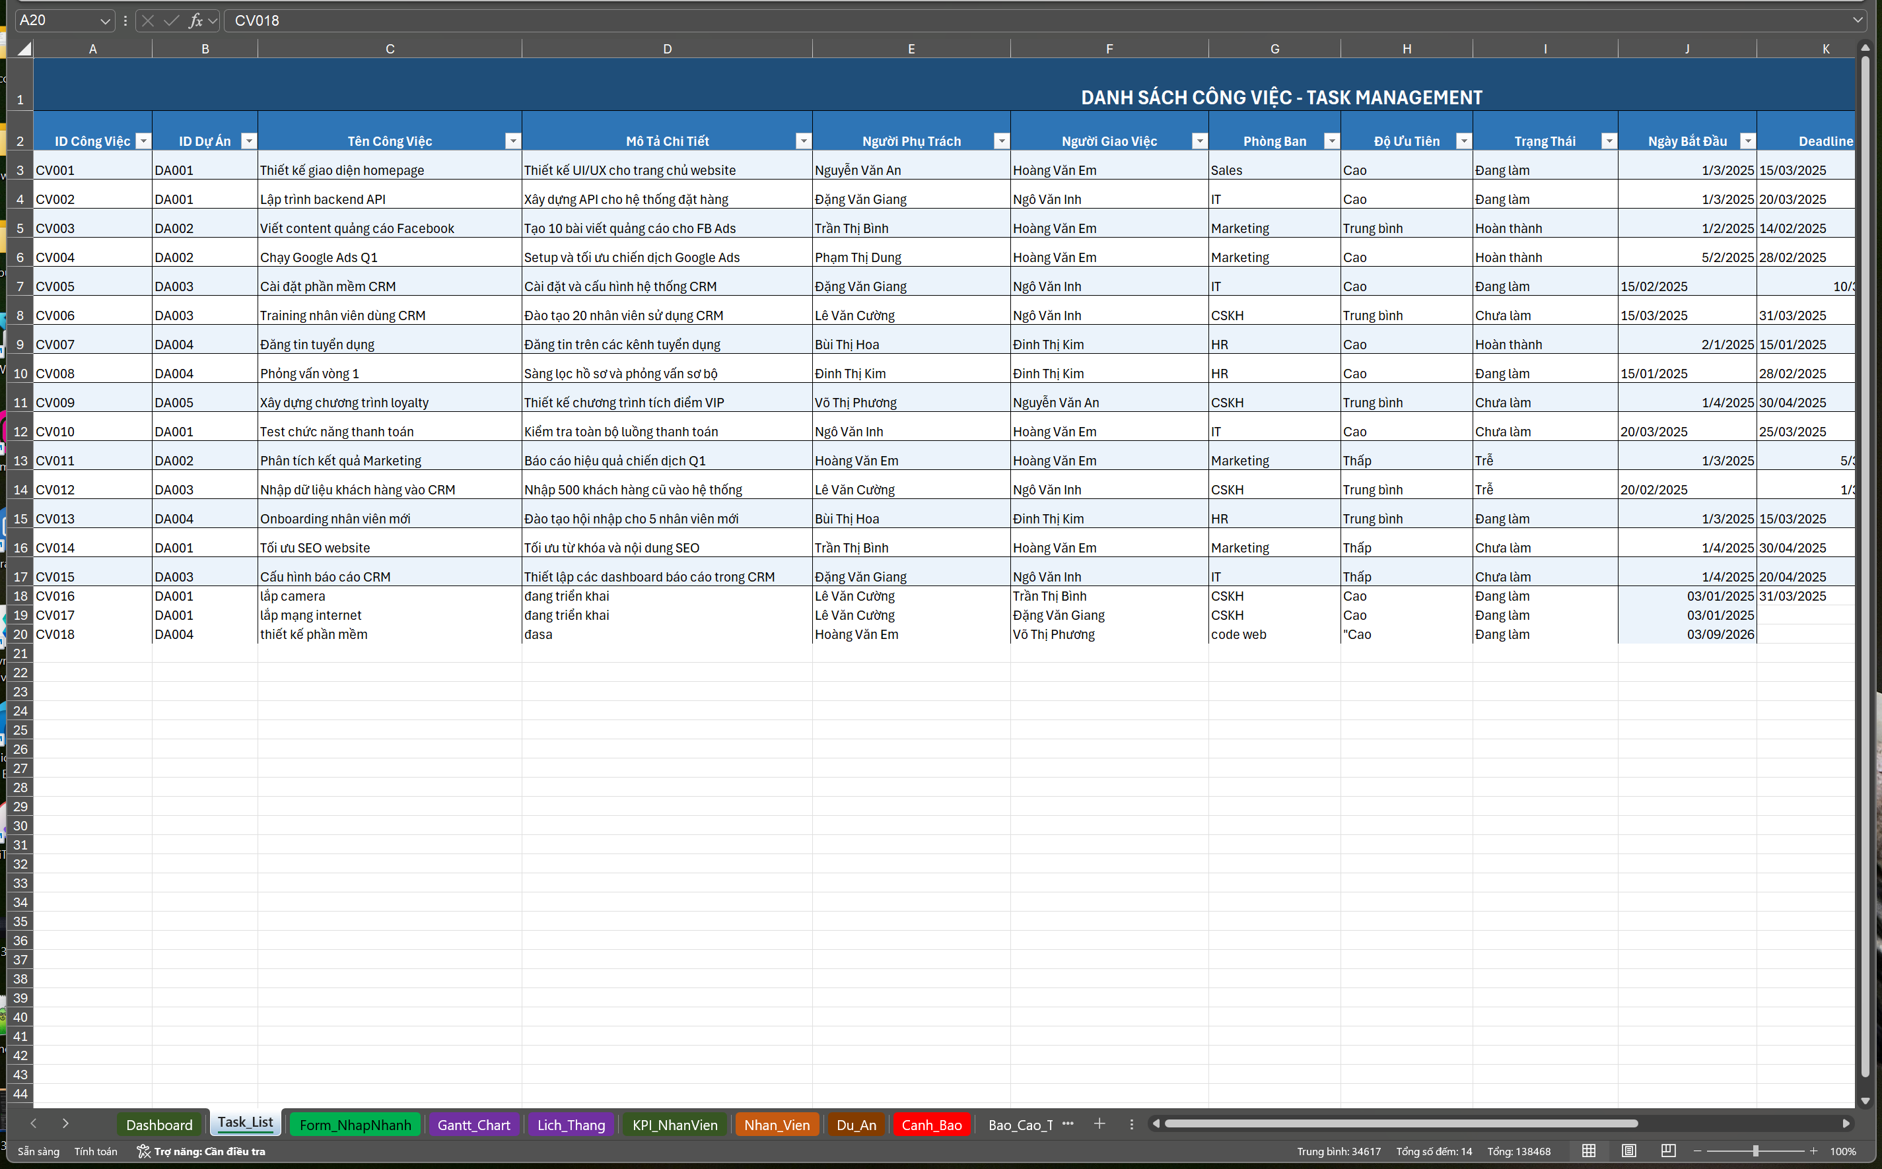Viewport: 1882px width, 1169px height.
Task: Switch to Page Break Preview icon
Action: click(x=1668, y=1151)
